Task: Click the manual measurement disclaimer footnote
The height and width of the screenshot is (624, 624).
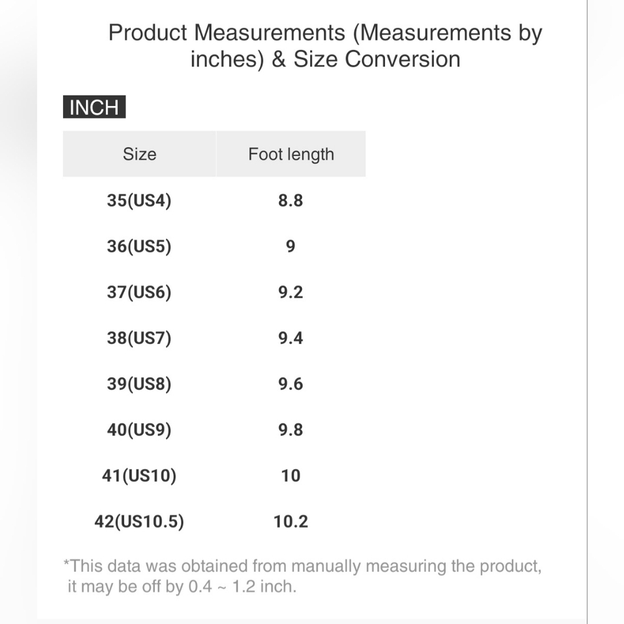Action: tap(303, 576)
